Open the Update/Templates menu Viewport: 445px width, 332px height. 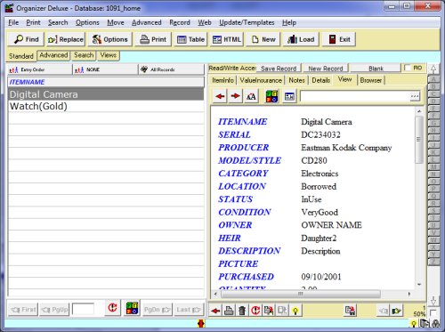pyautogui.click(x=247, y=22)
